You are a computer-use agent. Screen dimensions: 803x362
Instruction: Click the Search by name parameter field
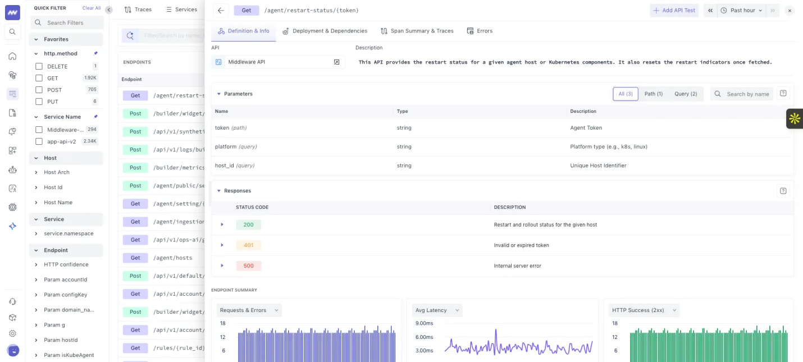click(x=742, y=94)
